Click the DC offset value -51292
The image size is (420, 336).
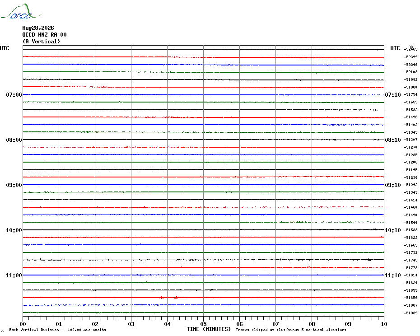[411, 185]
